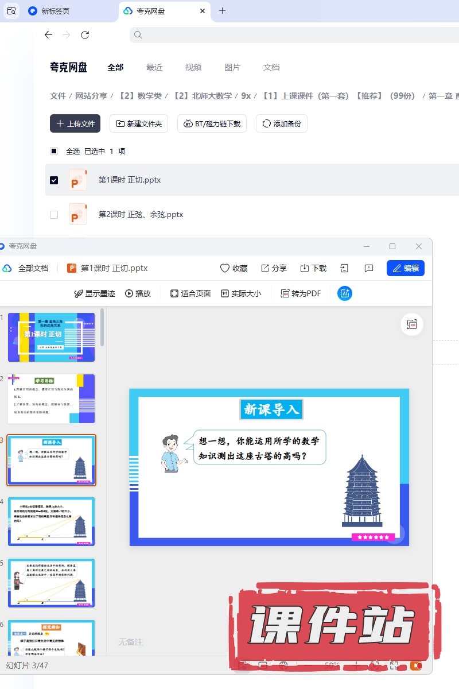Image resolution: width=459 pixels, height=689 pixels.
Task: Click the floating PDF convert icon
Action: [412, 324]
